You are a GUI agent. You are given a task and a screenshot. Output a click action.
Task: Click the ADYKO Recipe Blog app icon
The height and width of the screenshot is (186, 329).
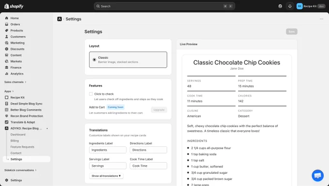tap(7, 129)
